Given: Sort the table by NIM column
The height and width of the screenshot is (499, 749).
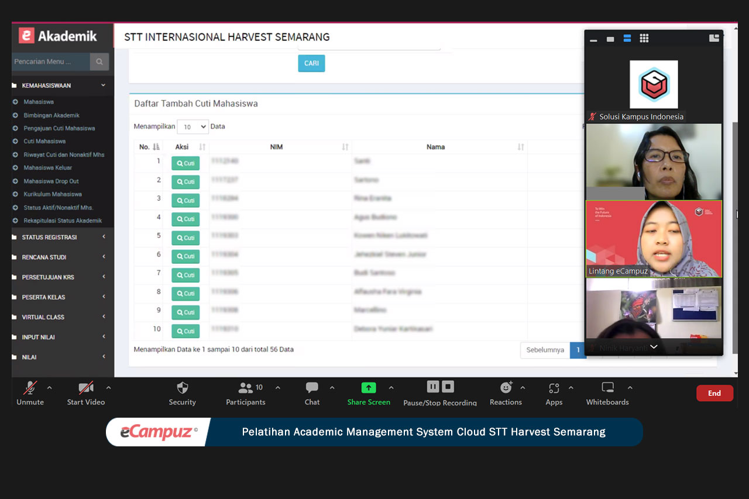Looking at the screenshot, I should (x=280, y=147).
